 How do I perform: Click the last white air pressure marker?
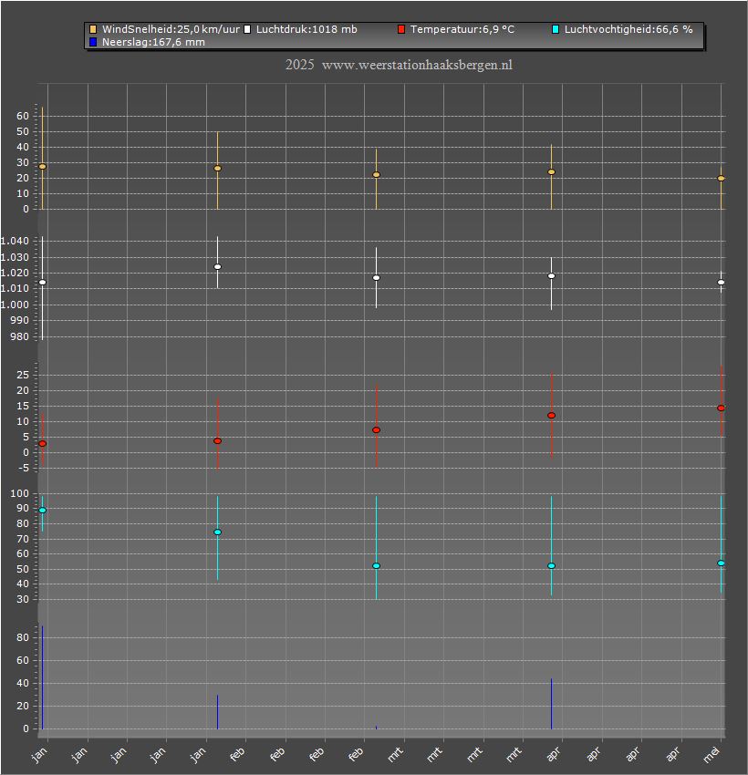[x=721, y=283]
